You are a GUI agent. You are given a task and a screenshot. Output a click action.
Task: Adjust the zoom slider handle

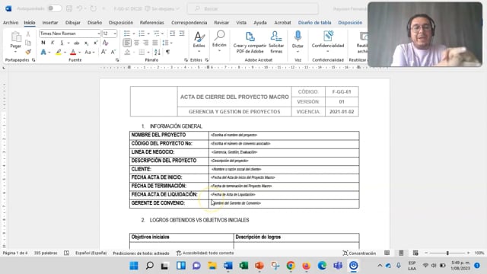447,253
